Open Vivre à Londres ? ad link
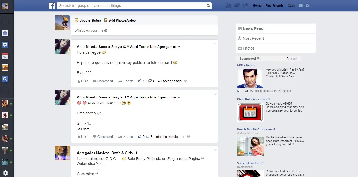 pyautogui.click(x=250, y=163)
